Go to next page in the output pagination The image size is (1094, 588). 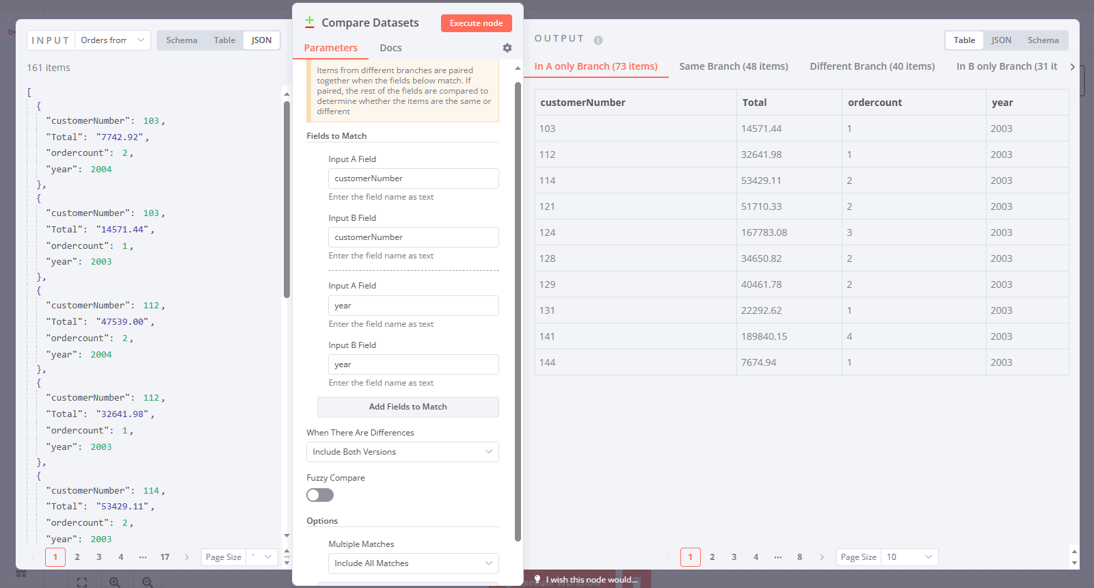821,557
